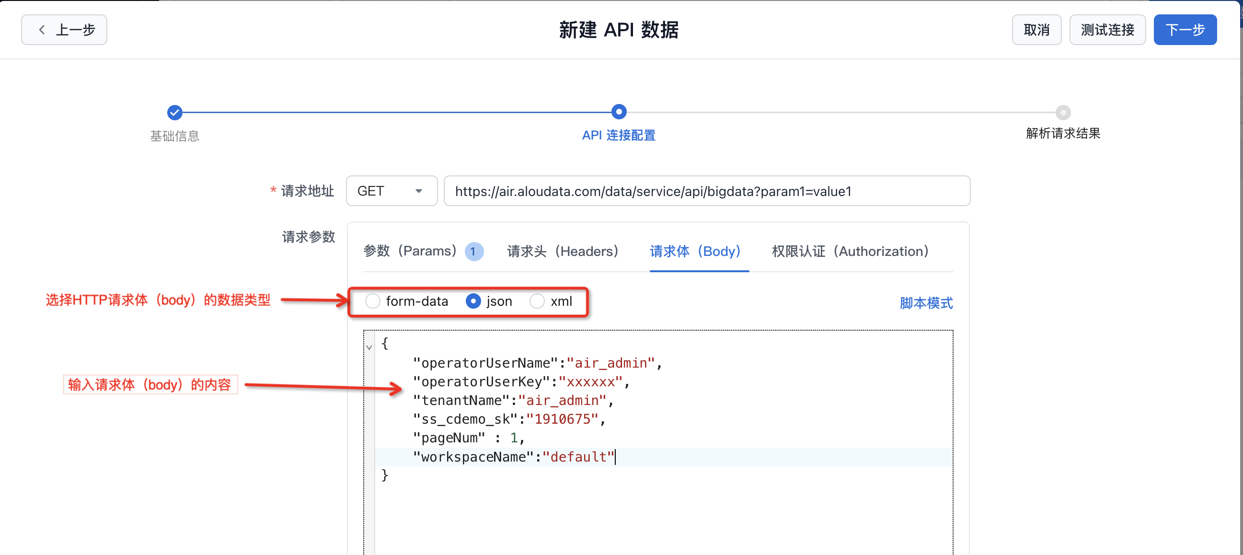
Task: Switch to 参数 (Params) tab
Action: 409,252
